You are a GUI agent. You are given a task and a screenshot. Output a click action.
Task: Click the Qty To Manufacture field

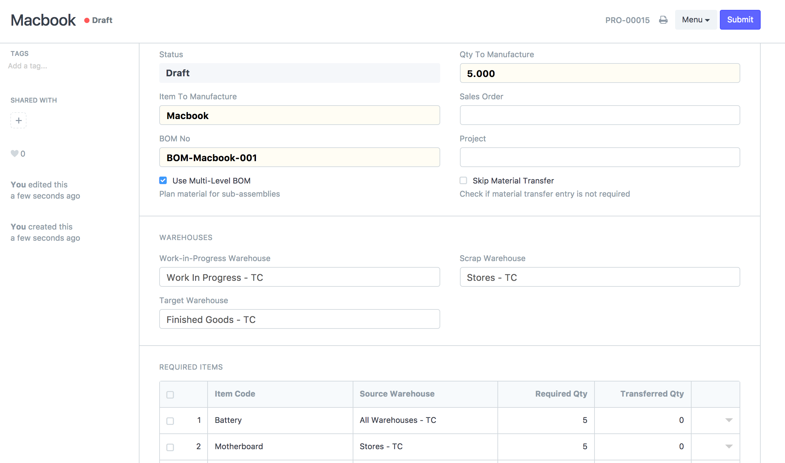coord(599,73)
